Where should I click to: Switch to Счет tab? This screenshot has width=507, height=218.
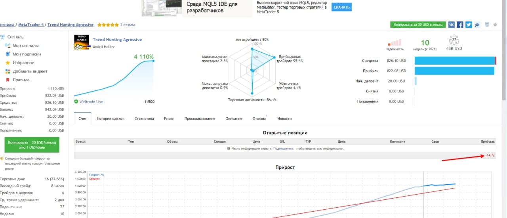click(x=82, y=119)
